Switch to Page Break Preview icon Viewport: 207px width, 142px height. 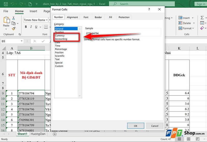[198, 139]
